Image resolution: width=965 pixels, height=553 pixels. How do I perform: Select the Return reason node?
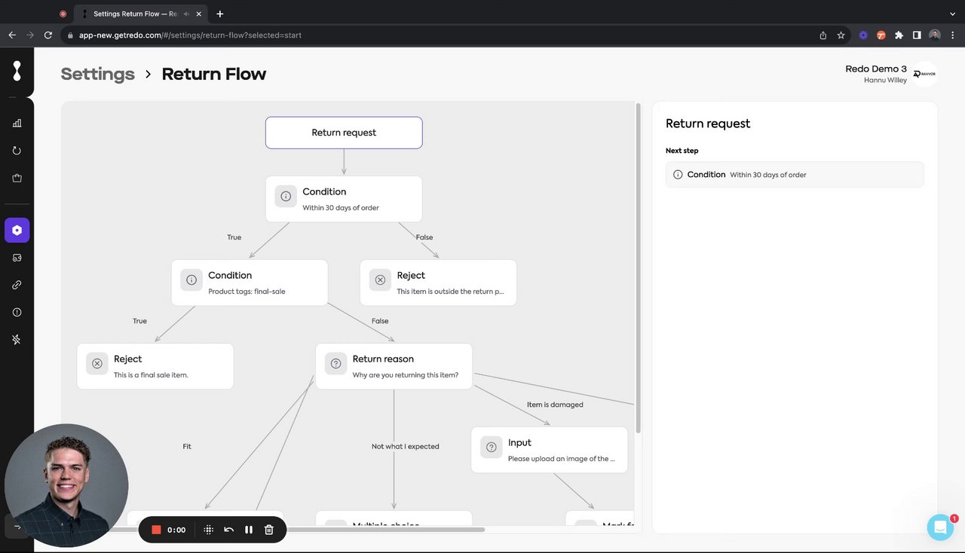point(394,366)
